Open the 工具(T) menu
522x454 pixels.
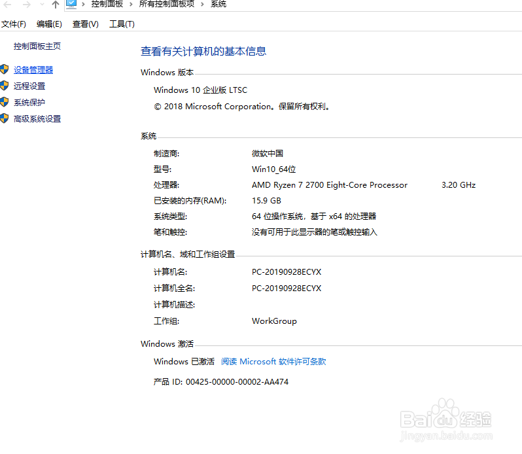click(x=122, y=24)
